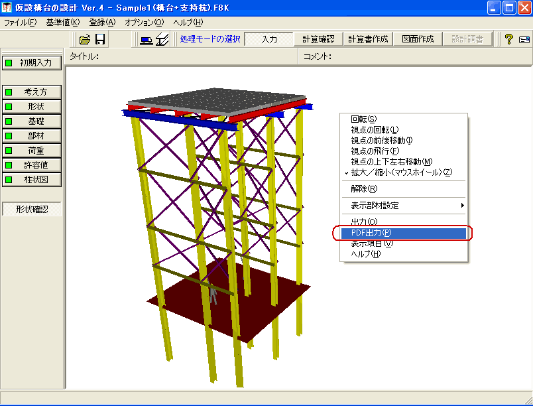Click the rightmost card icon in the toolbar
Viewport: 533px width, 406px height.
pos(524,39)
